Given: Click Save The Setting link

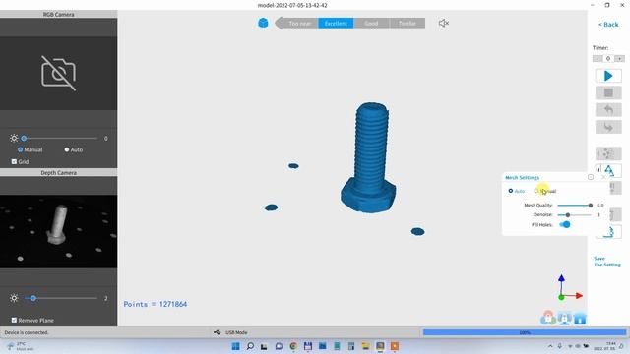Looking at the screenshot, I should [x=607, y=262].
